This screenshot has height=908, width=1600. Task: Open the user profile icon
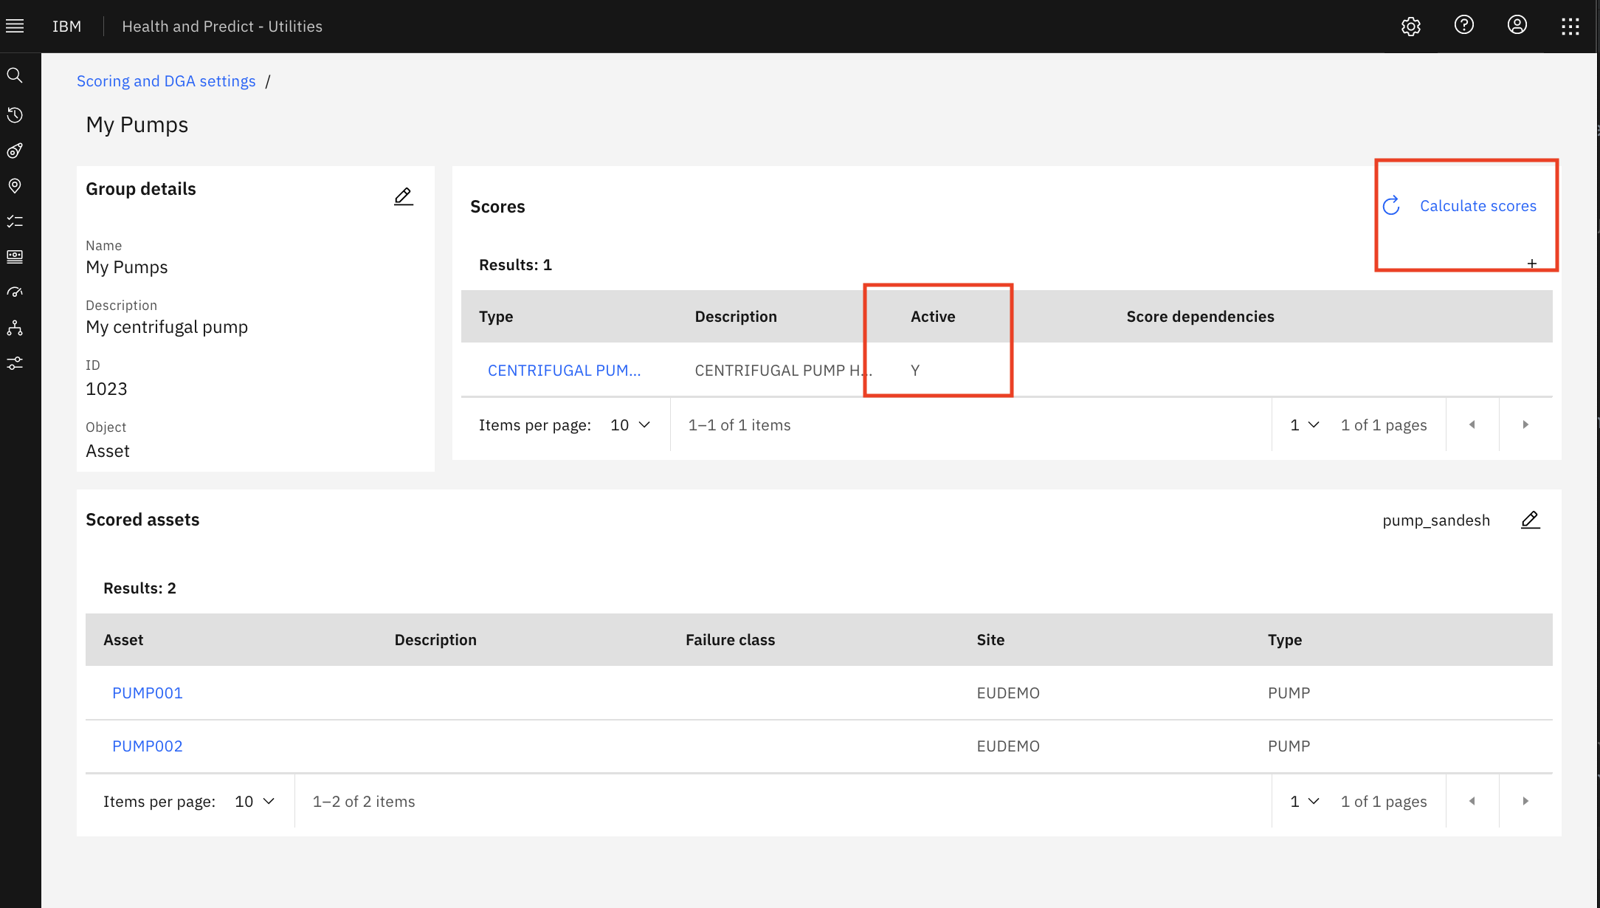(1517, 25)
